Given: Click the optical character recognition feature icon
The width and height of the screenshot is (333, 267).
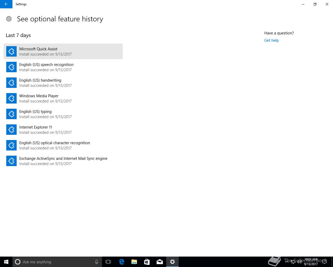Looking at the screenshot, I should (x=11, y=145).
